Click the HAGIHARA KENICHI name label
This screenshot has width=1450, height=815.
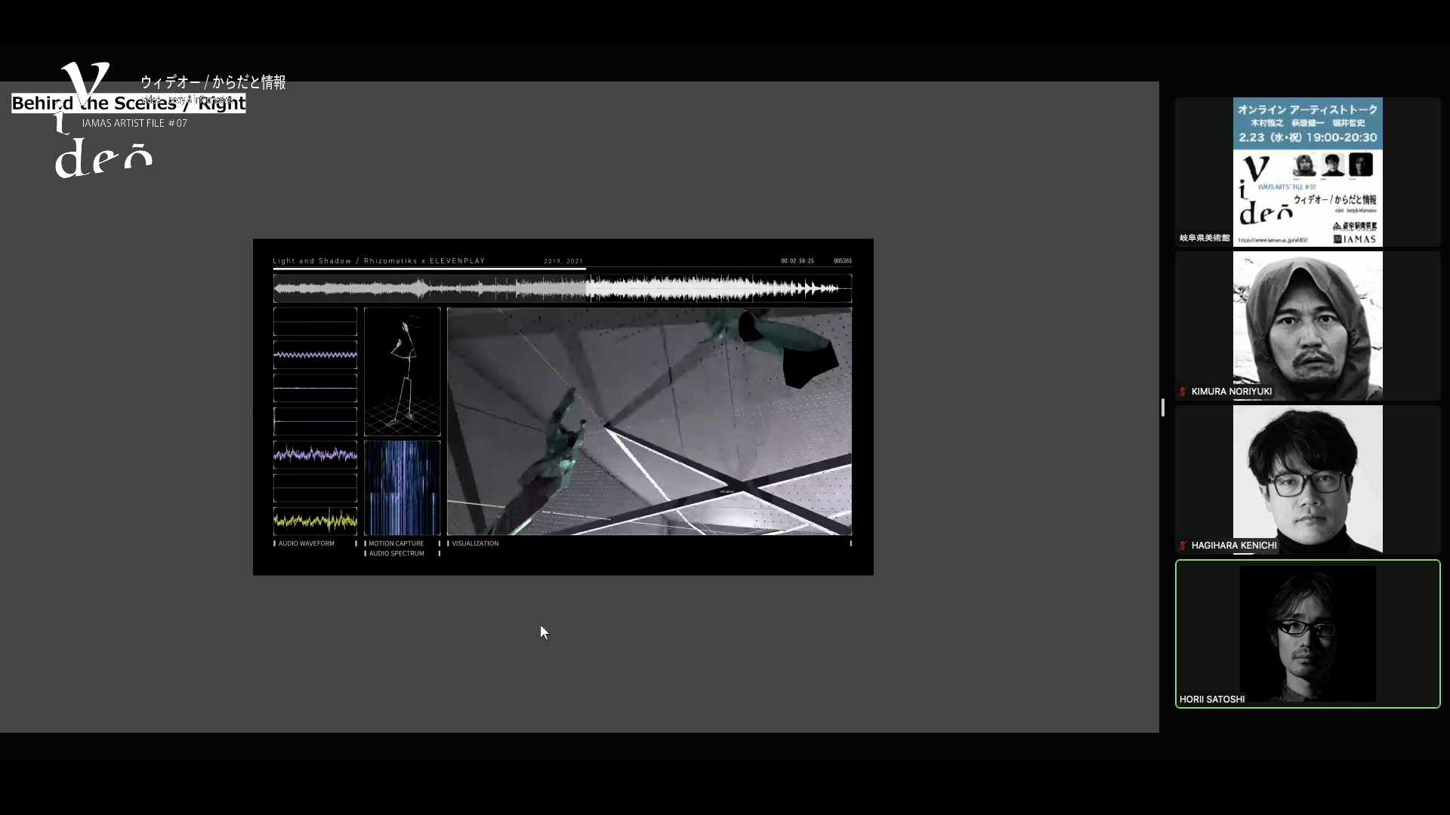pyautogui.click(x=1234, y=546)
